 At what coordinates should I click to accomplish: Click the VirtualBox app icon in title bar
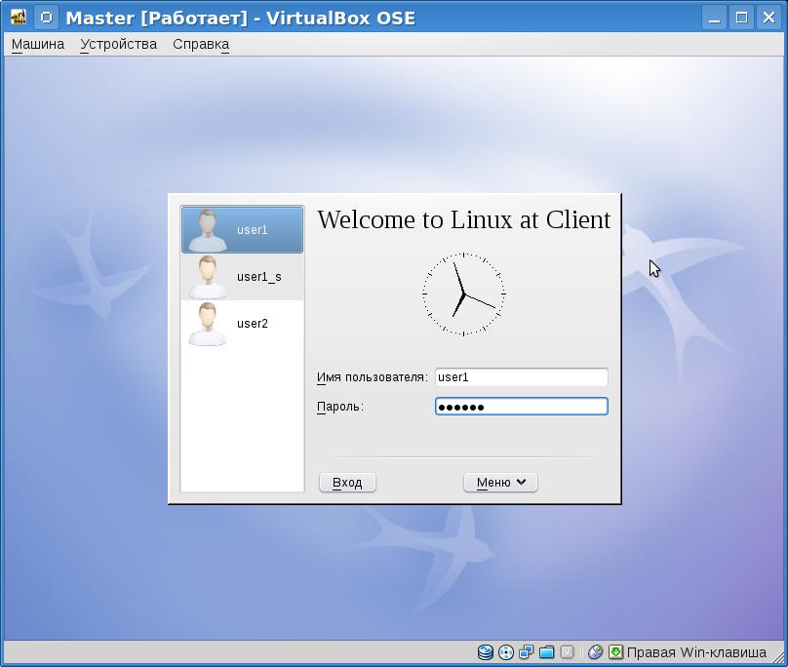(19, 18)
